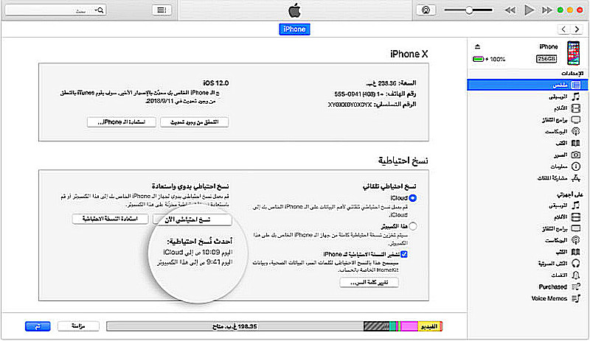Viewport: 590px width, 341px height.
Task: Skip to next track with fast-forward button
Action: [x=546, y=10]
